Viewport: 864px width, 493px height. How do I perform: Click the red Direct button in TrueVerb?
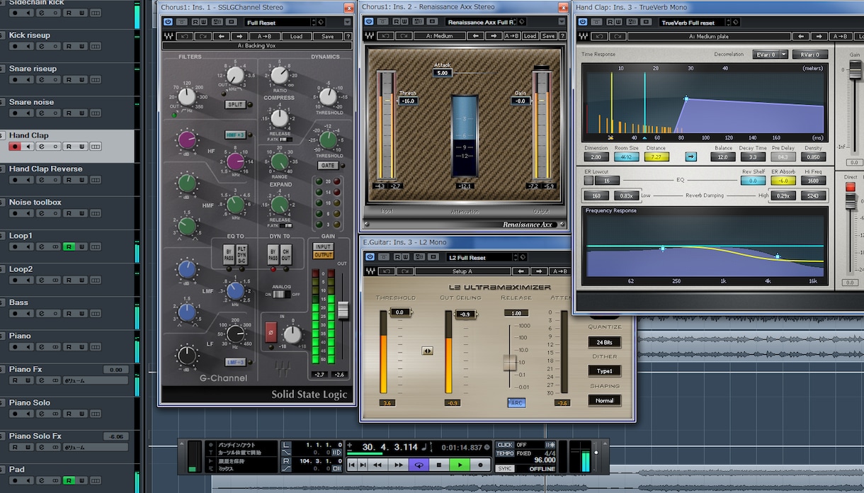[x=851, y=188]
